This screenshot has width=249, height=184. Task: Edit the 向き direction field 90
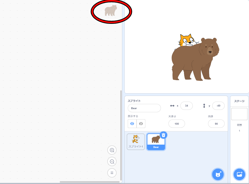(216, 124)
